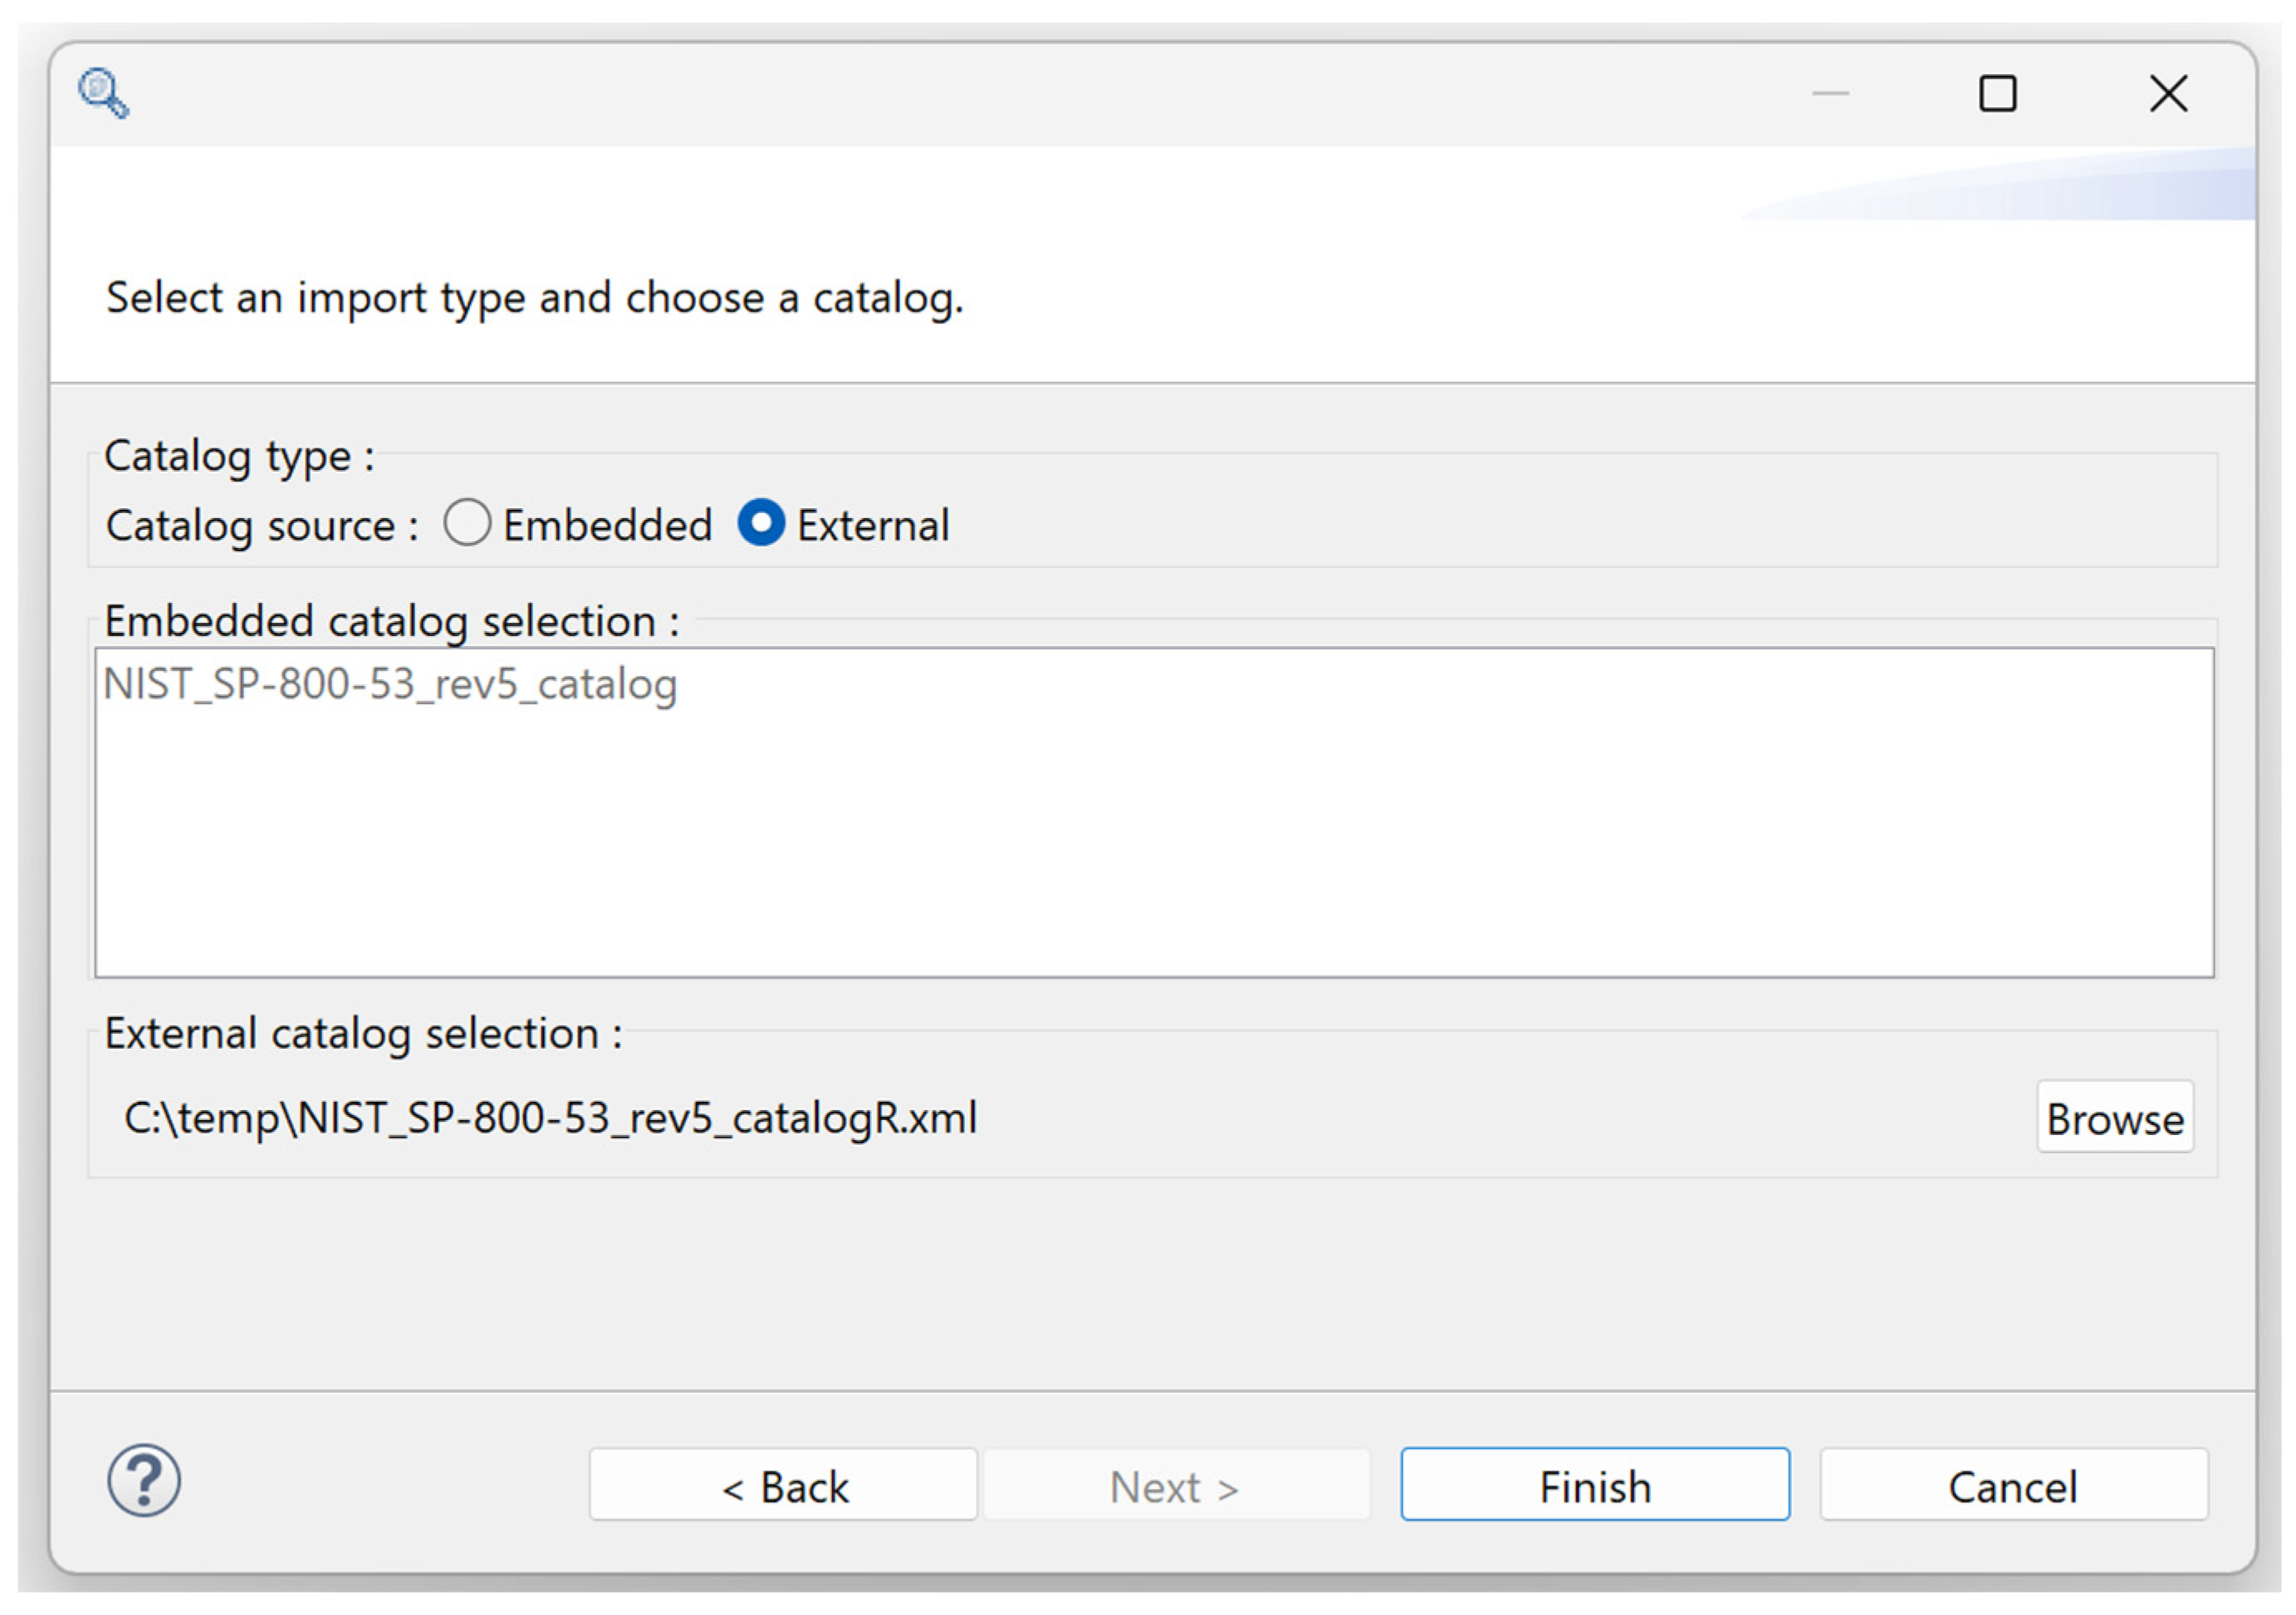Click the external catalog file path field
2296x1615 pixels.
coord(550,1118)
